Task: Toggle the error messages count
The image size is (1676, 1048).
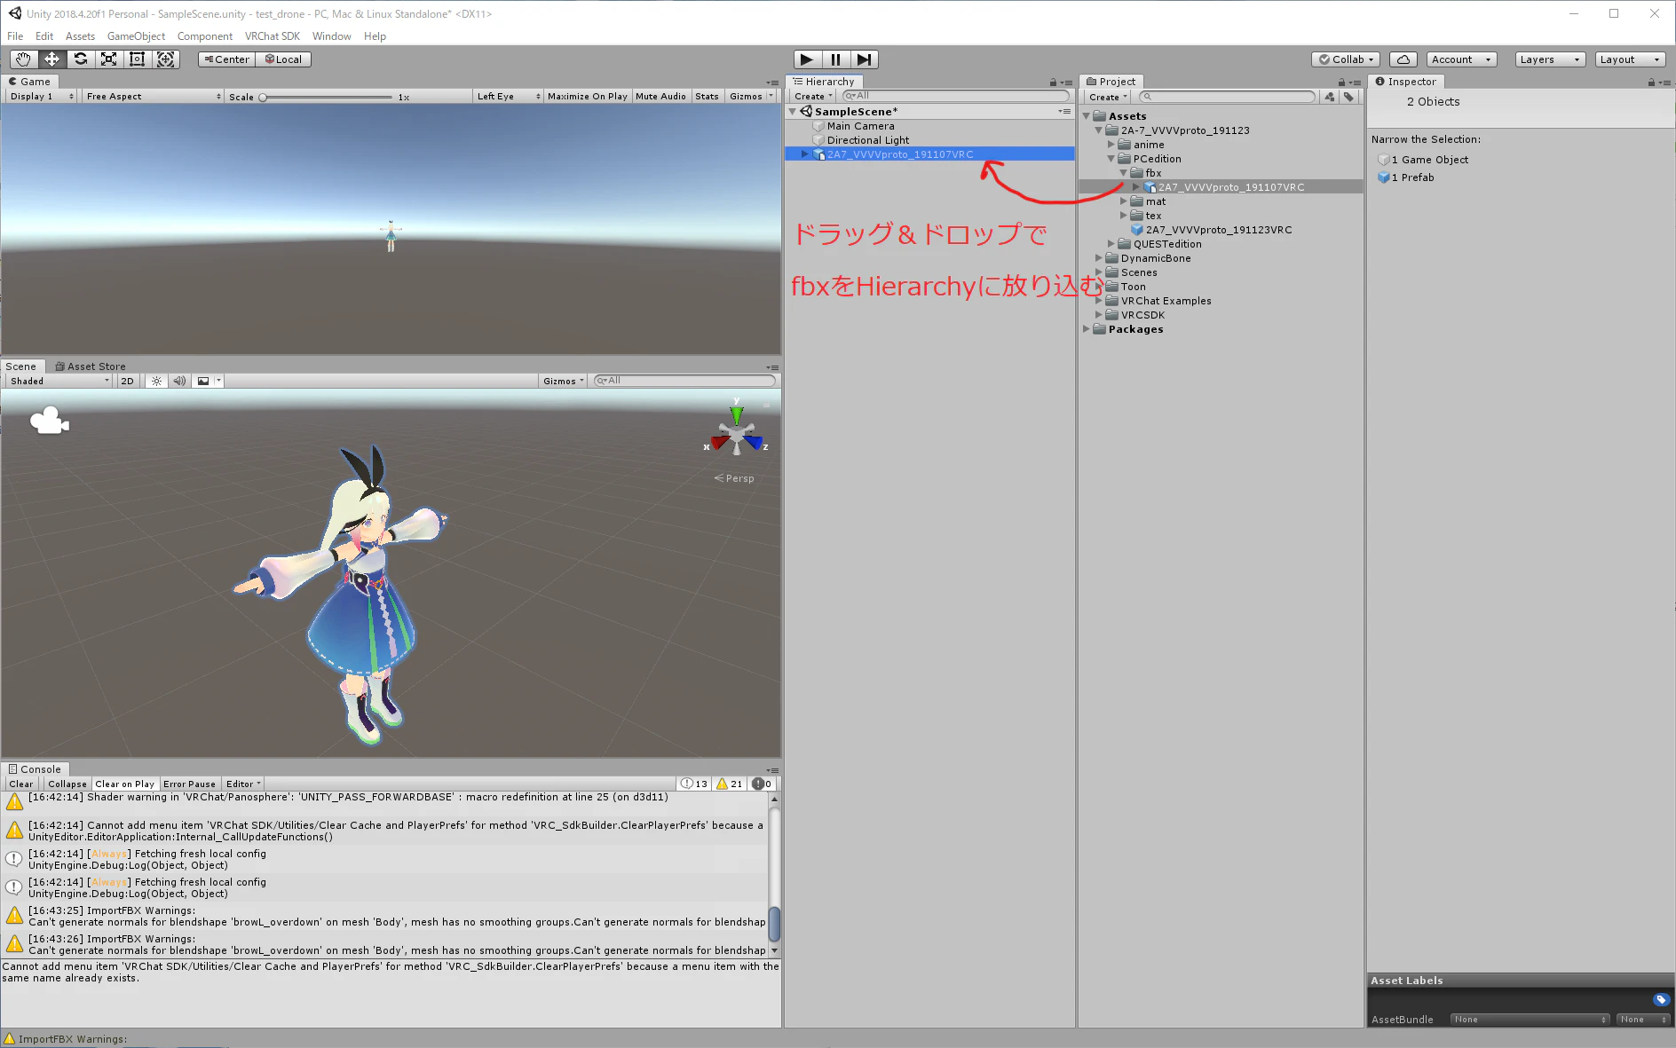Action: (762, 784)
